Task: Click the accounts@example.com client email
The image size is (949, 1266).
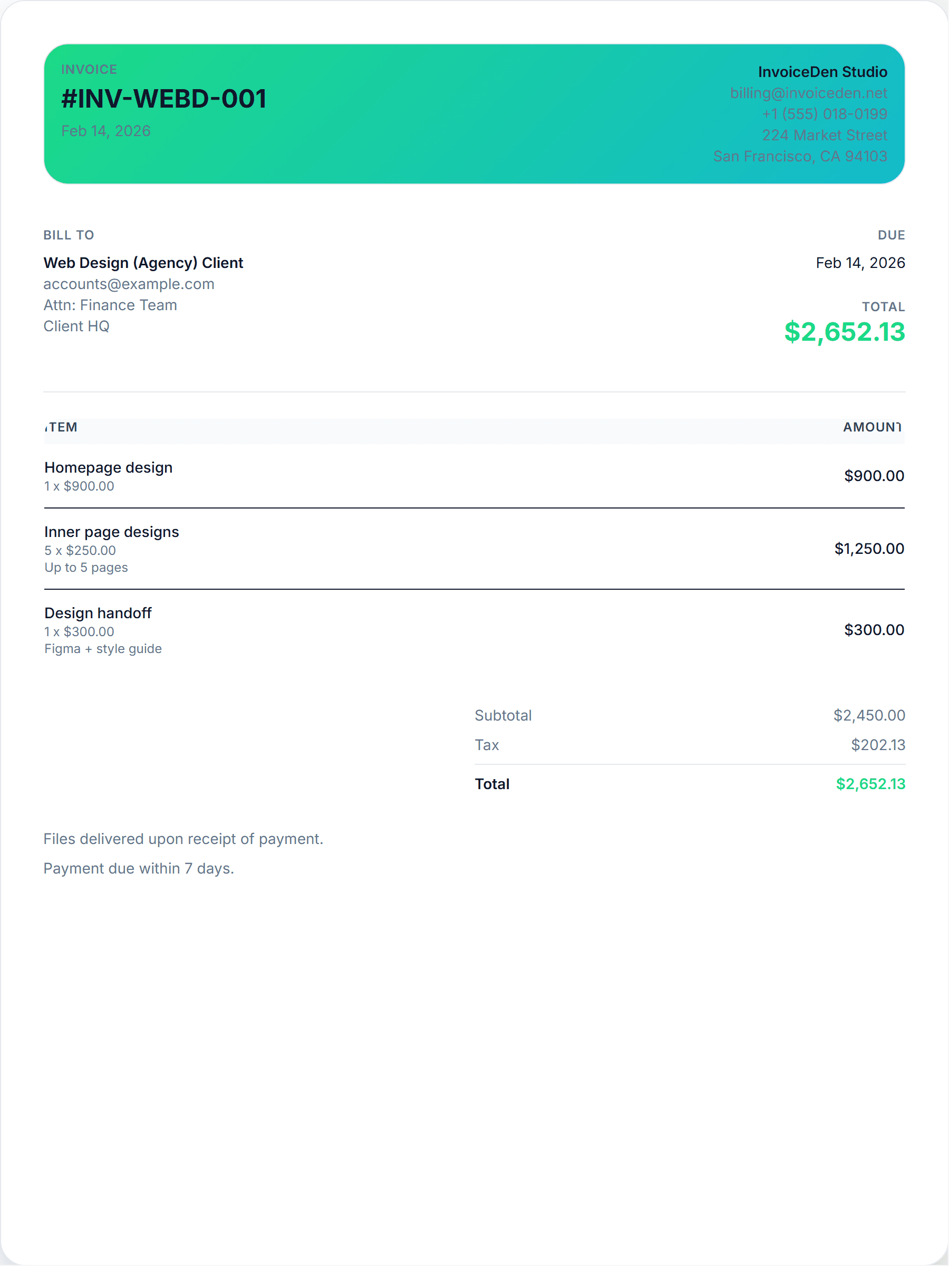Action: (x=129, y=284)
